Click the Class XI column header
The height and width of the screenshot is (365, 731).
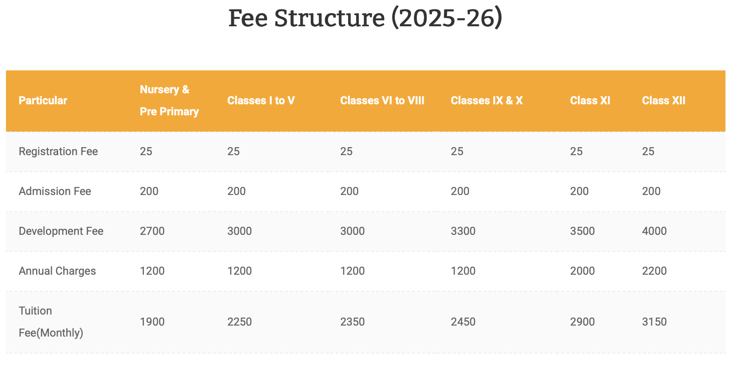(x=590, y=100)
